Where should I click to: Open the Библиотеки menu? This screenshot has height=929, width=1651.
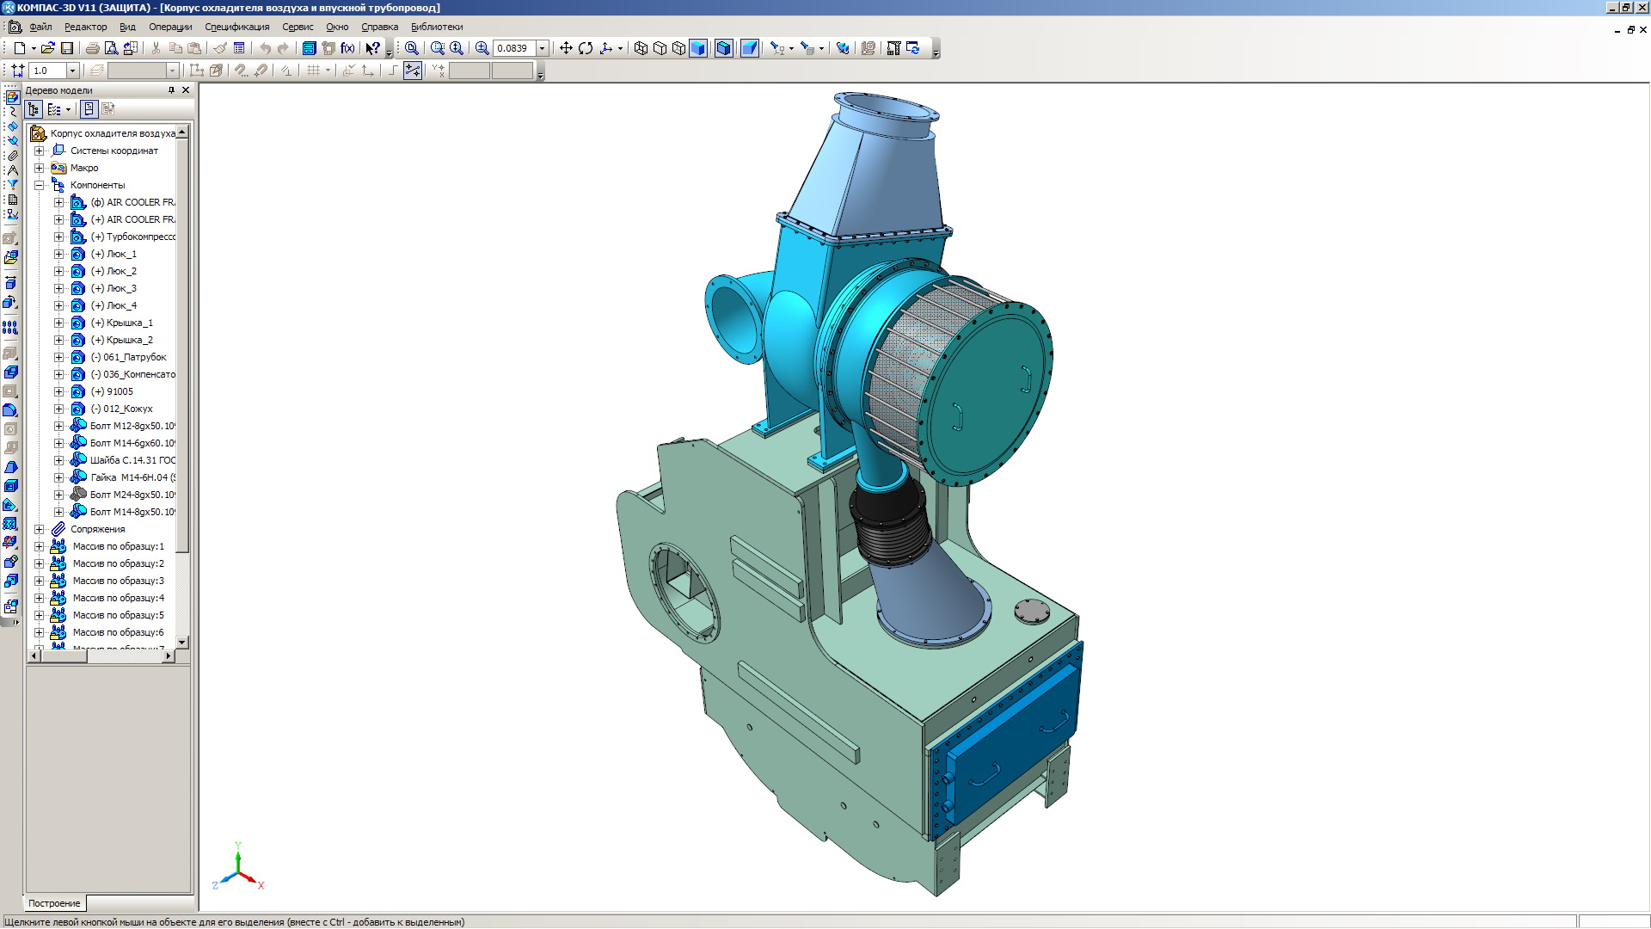[x=437, y=27]
